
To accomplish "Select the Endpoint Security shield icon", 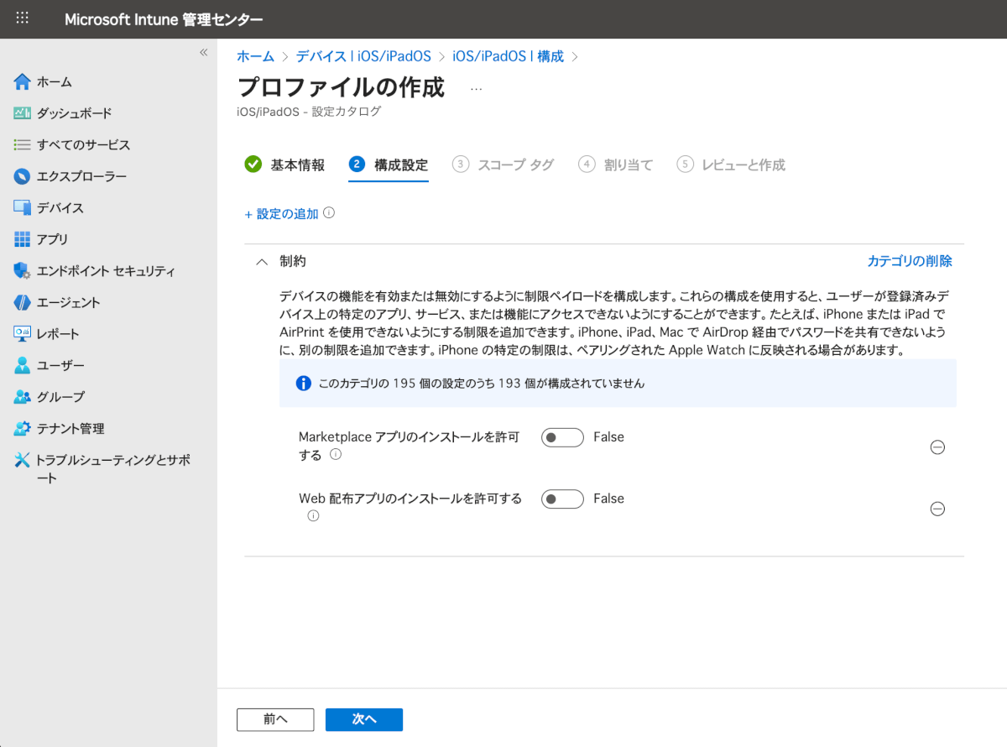I will (23, 271).
